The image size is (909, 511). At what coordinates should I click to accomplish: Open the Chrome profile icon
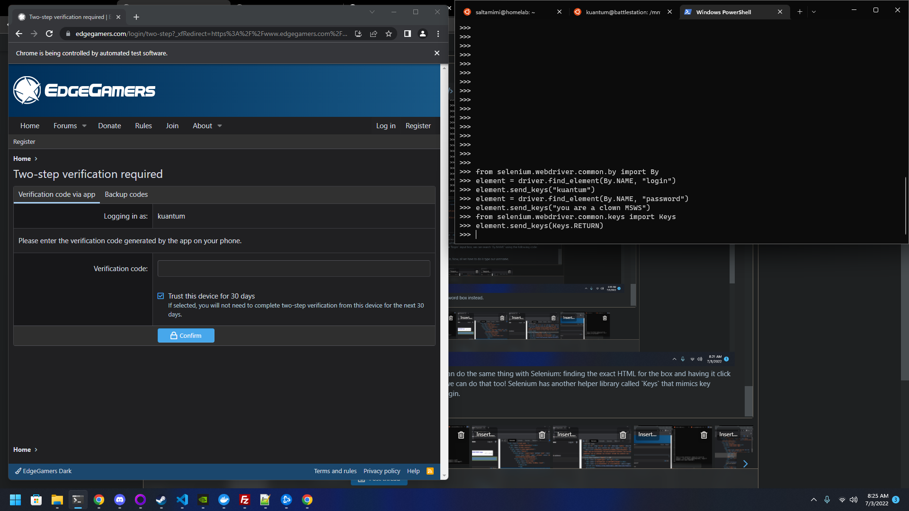click(423, 34)
